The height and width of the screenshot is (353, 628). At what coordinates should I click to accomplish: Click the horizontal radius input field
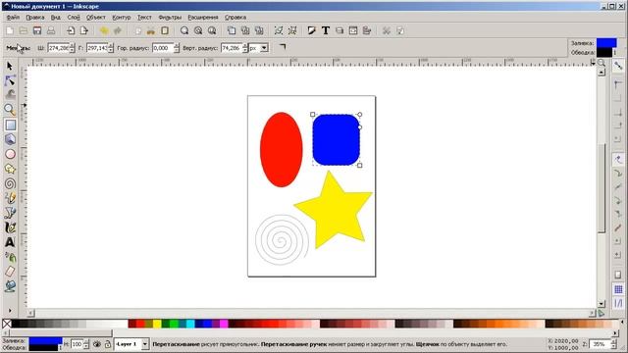163,48
